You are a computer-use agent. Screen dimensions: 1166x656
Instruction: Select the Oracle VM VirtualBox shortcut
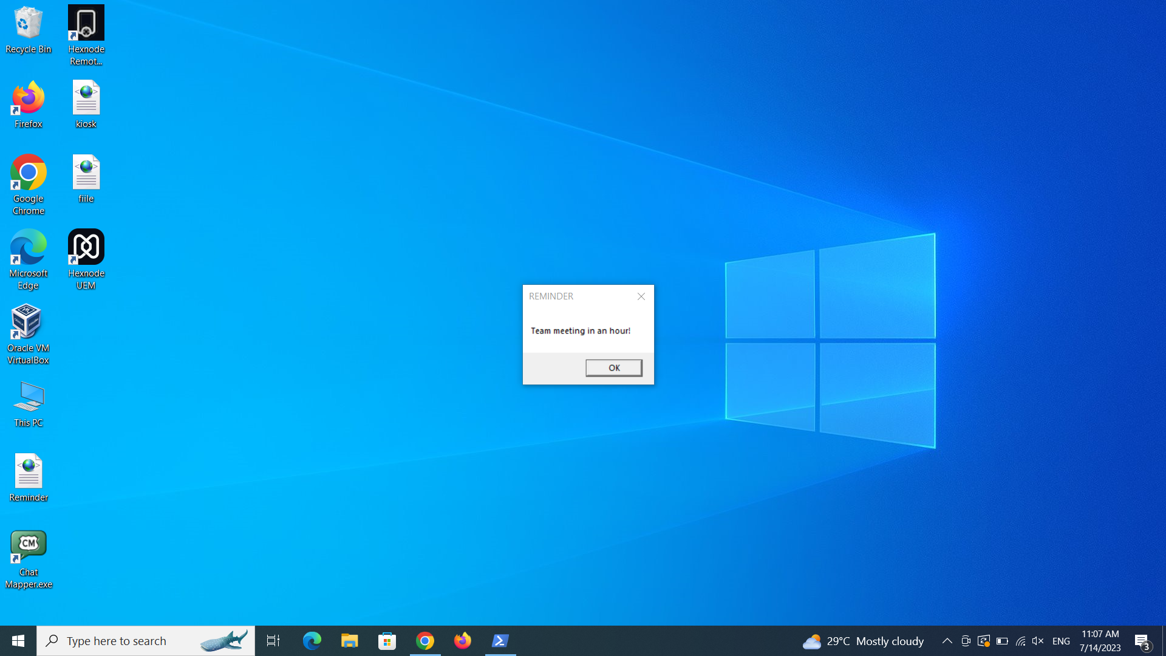coord(29,334)
